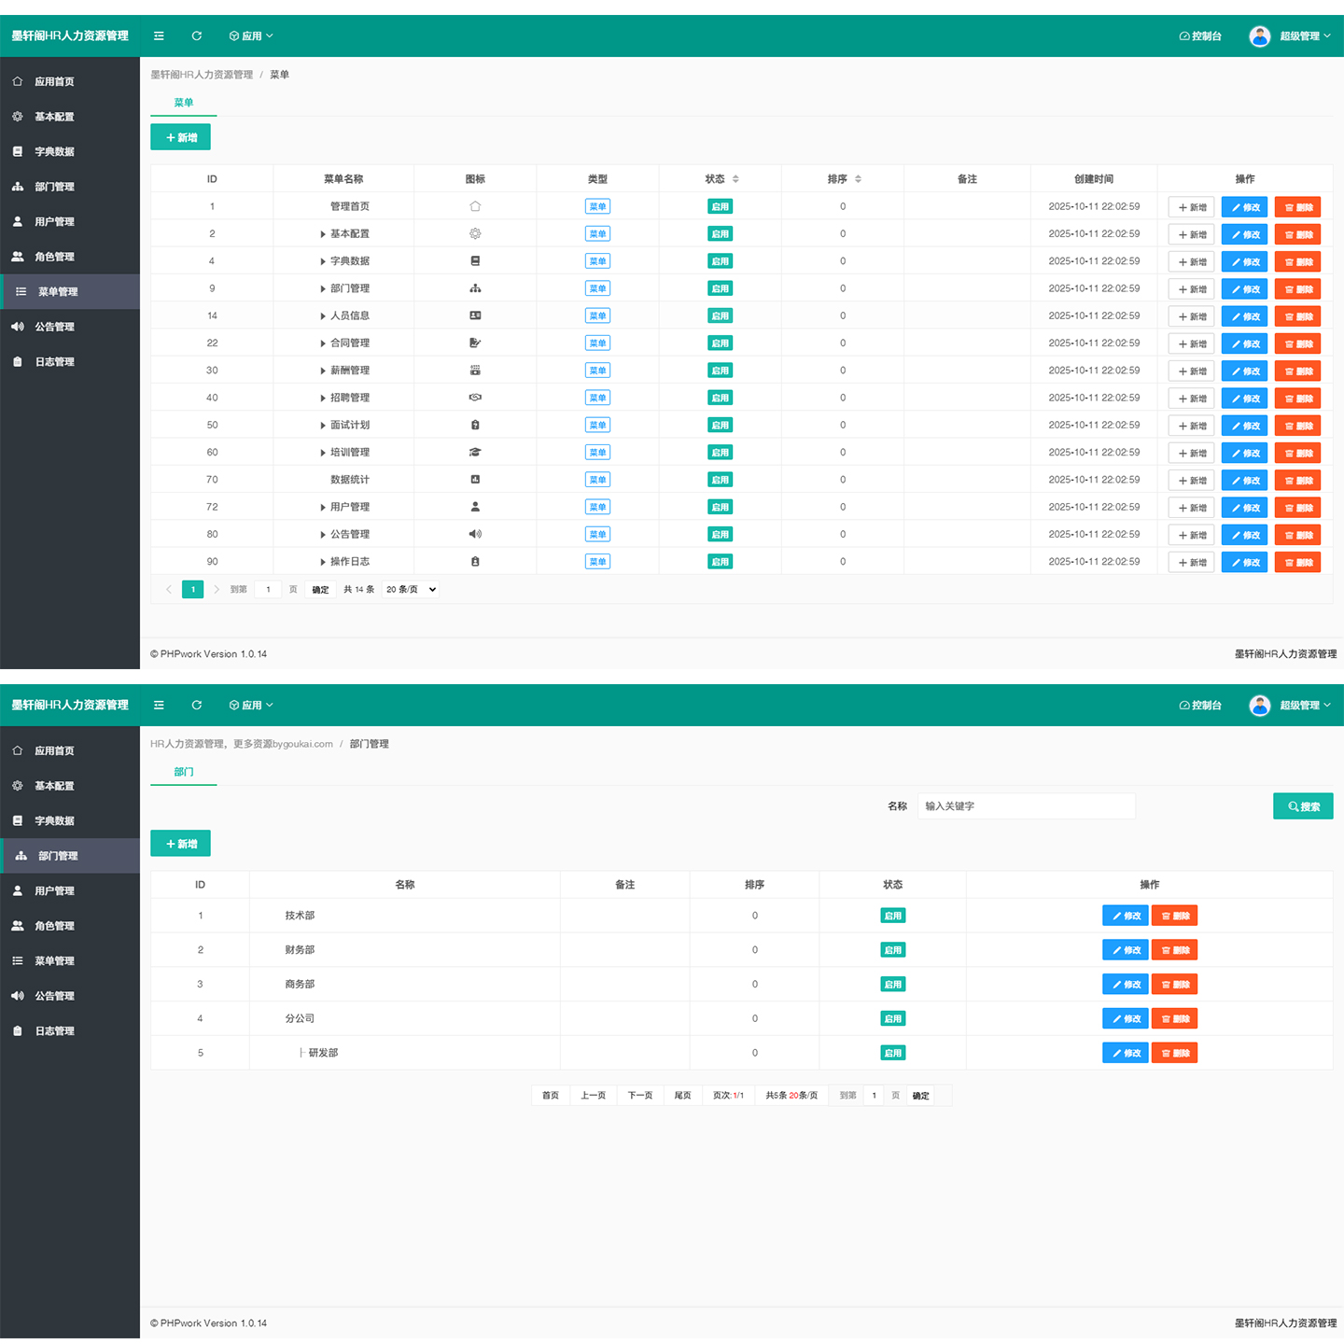The height and width of the screenshot is (1344, 1344).
Task: Expand the 面试计划 row in menu table
Action: pos(323,426)
